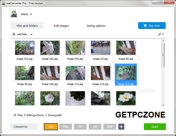The width and height of the screenshot is (176, 136).
Task: Click the scrollbar down arrow
Action: coord(163,105)
